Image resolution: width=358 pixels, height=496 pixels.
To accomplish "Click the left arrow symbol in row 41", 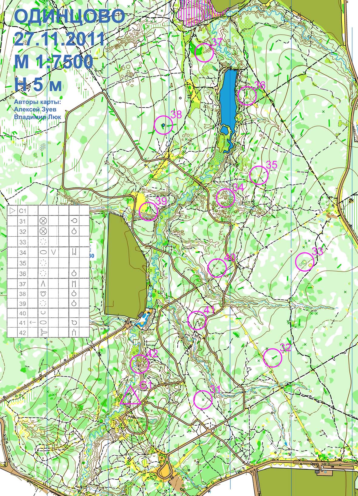I will tap(33, 322).
